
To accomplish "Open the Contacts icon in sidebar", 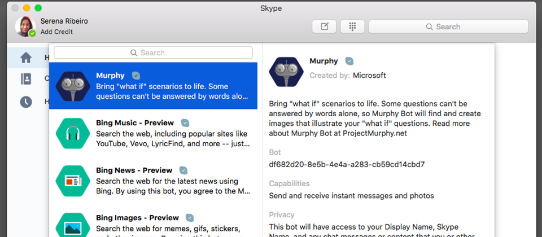I will pos(26,79).
